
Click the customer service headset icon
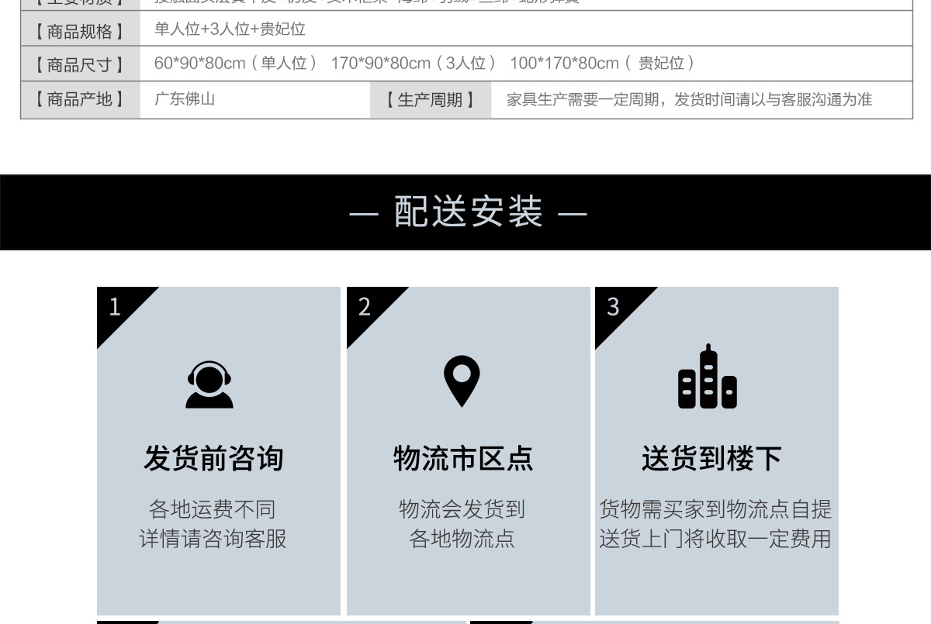209,384
